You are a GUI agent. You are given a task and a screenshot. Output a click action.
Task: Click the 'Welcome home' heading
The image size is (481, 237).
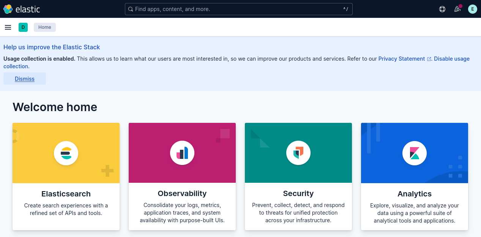coord(55,107)
